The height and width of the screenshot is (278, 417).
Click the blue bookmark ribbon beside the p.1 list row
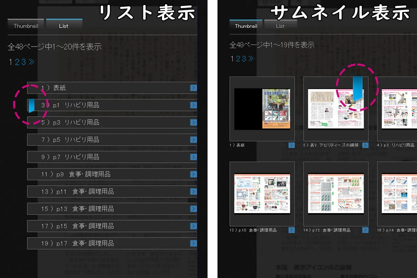(x=31, y=105)
